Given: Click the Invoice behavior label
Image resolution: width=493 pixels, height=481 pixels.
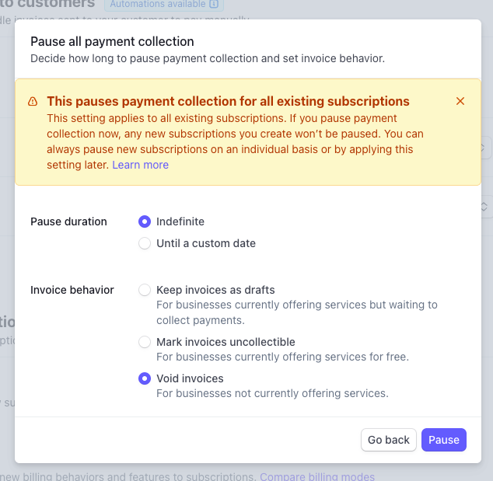Looking at the screenshot, I should tap(72, 290).
